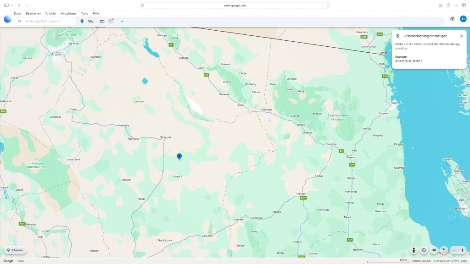Collapse the toolbar with the chevron arrow
The image size is (470, 264).
[122, 21]
